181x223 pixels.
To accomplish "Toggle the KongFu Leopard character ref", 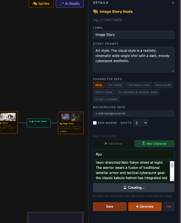I will click(106, 99).
